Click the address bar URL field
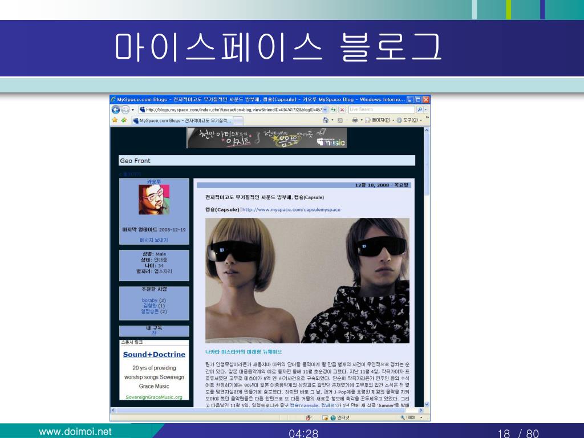Image resolution: width=584 pixels, height=438 pixels. (230, 109)
